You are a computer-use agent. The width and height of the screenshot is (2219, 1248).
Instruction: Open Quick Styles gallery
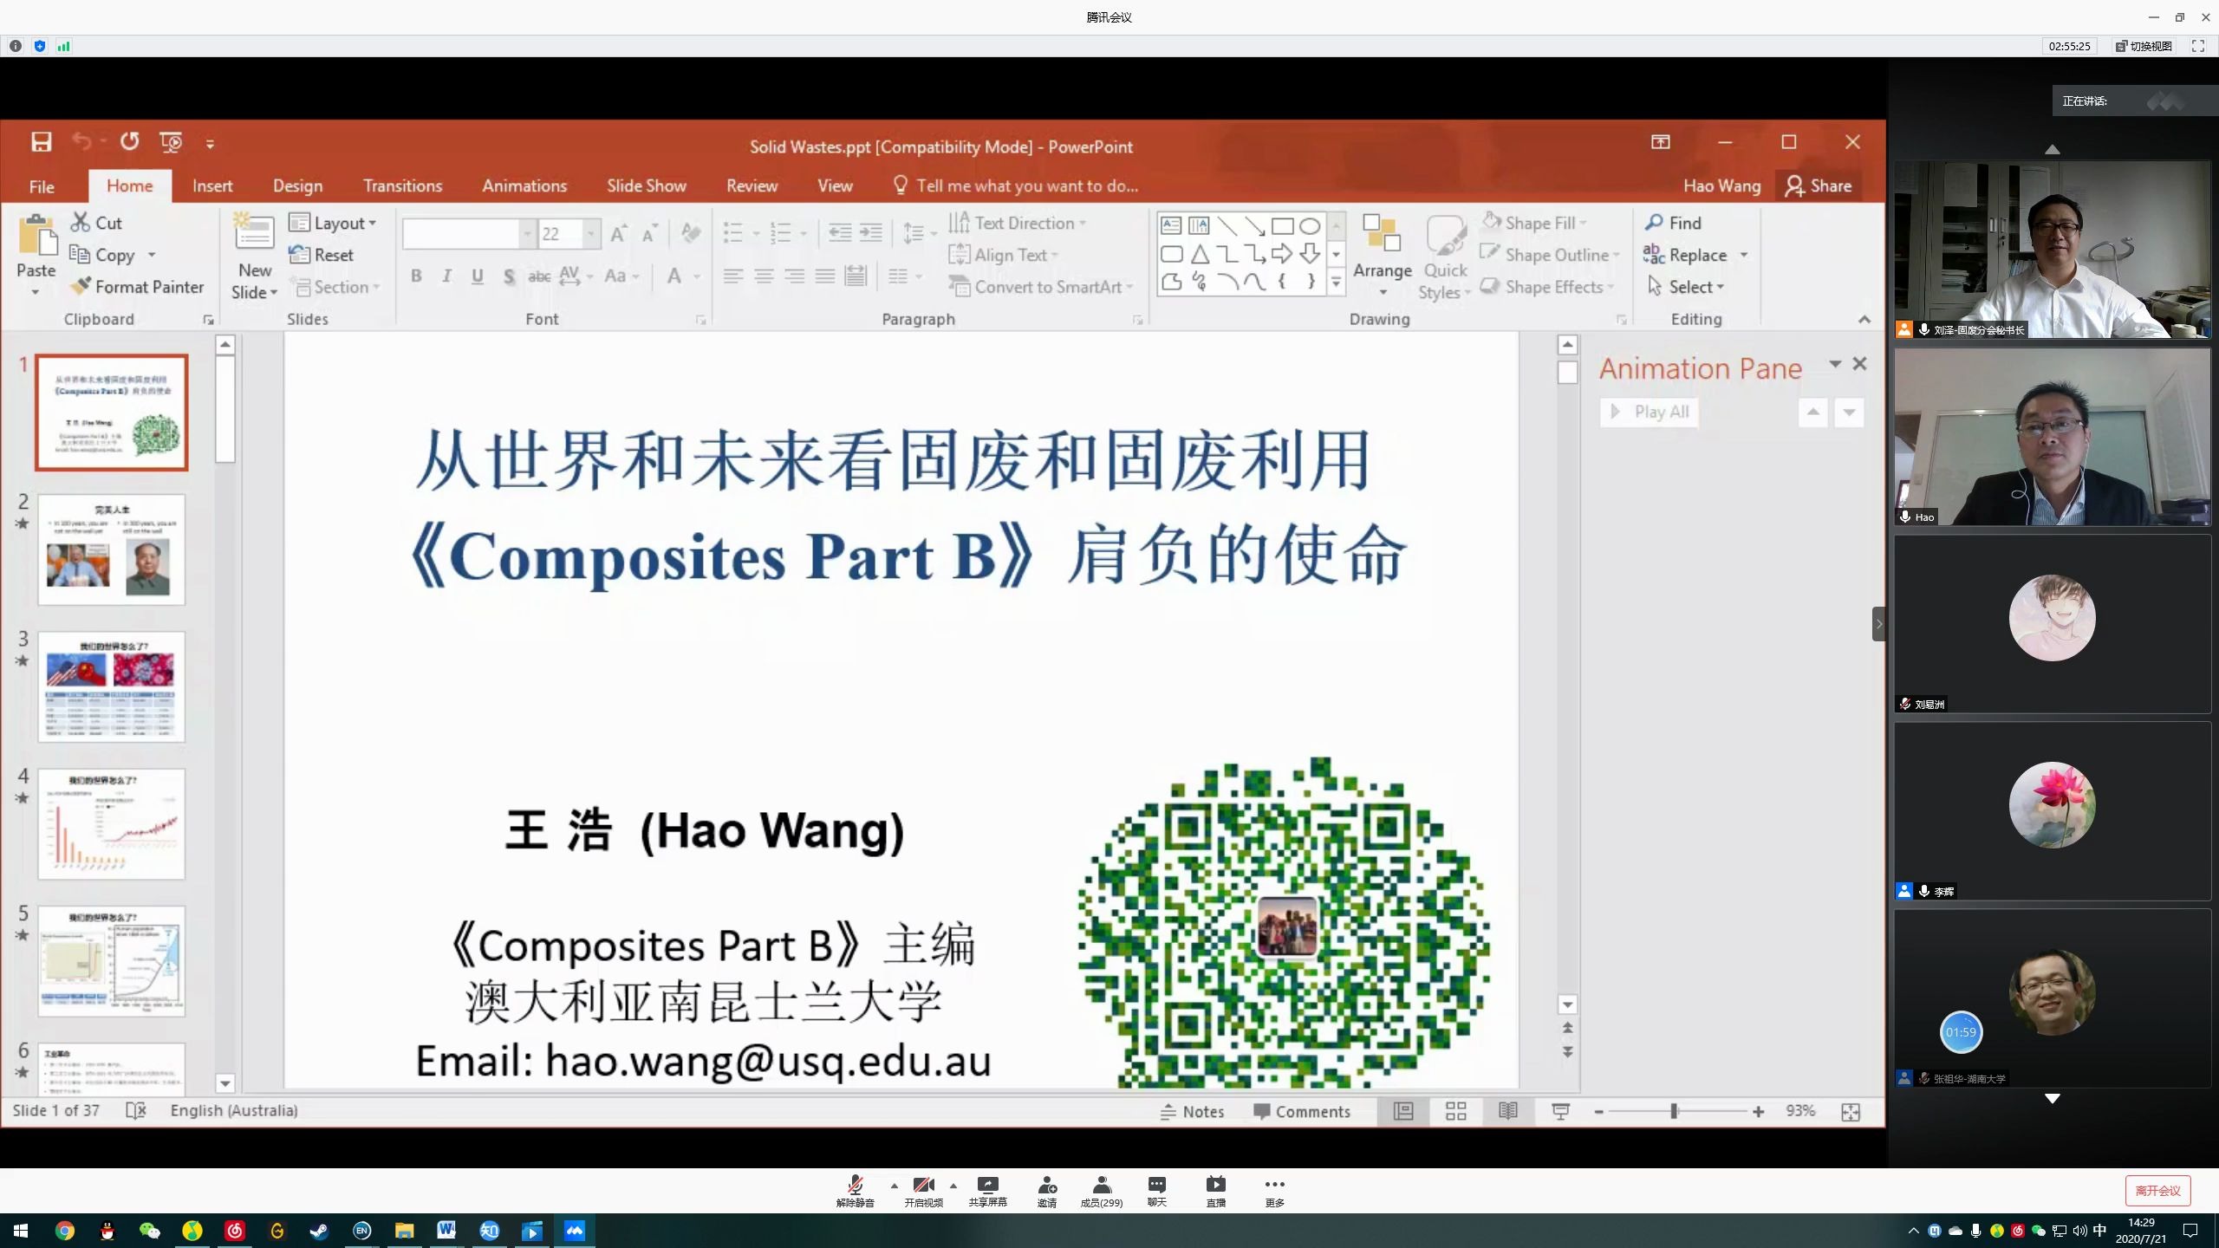click(1445, 257)
